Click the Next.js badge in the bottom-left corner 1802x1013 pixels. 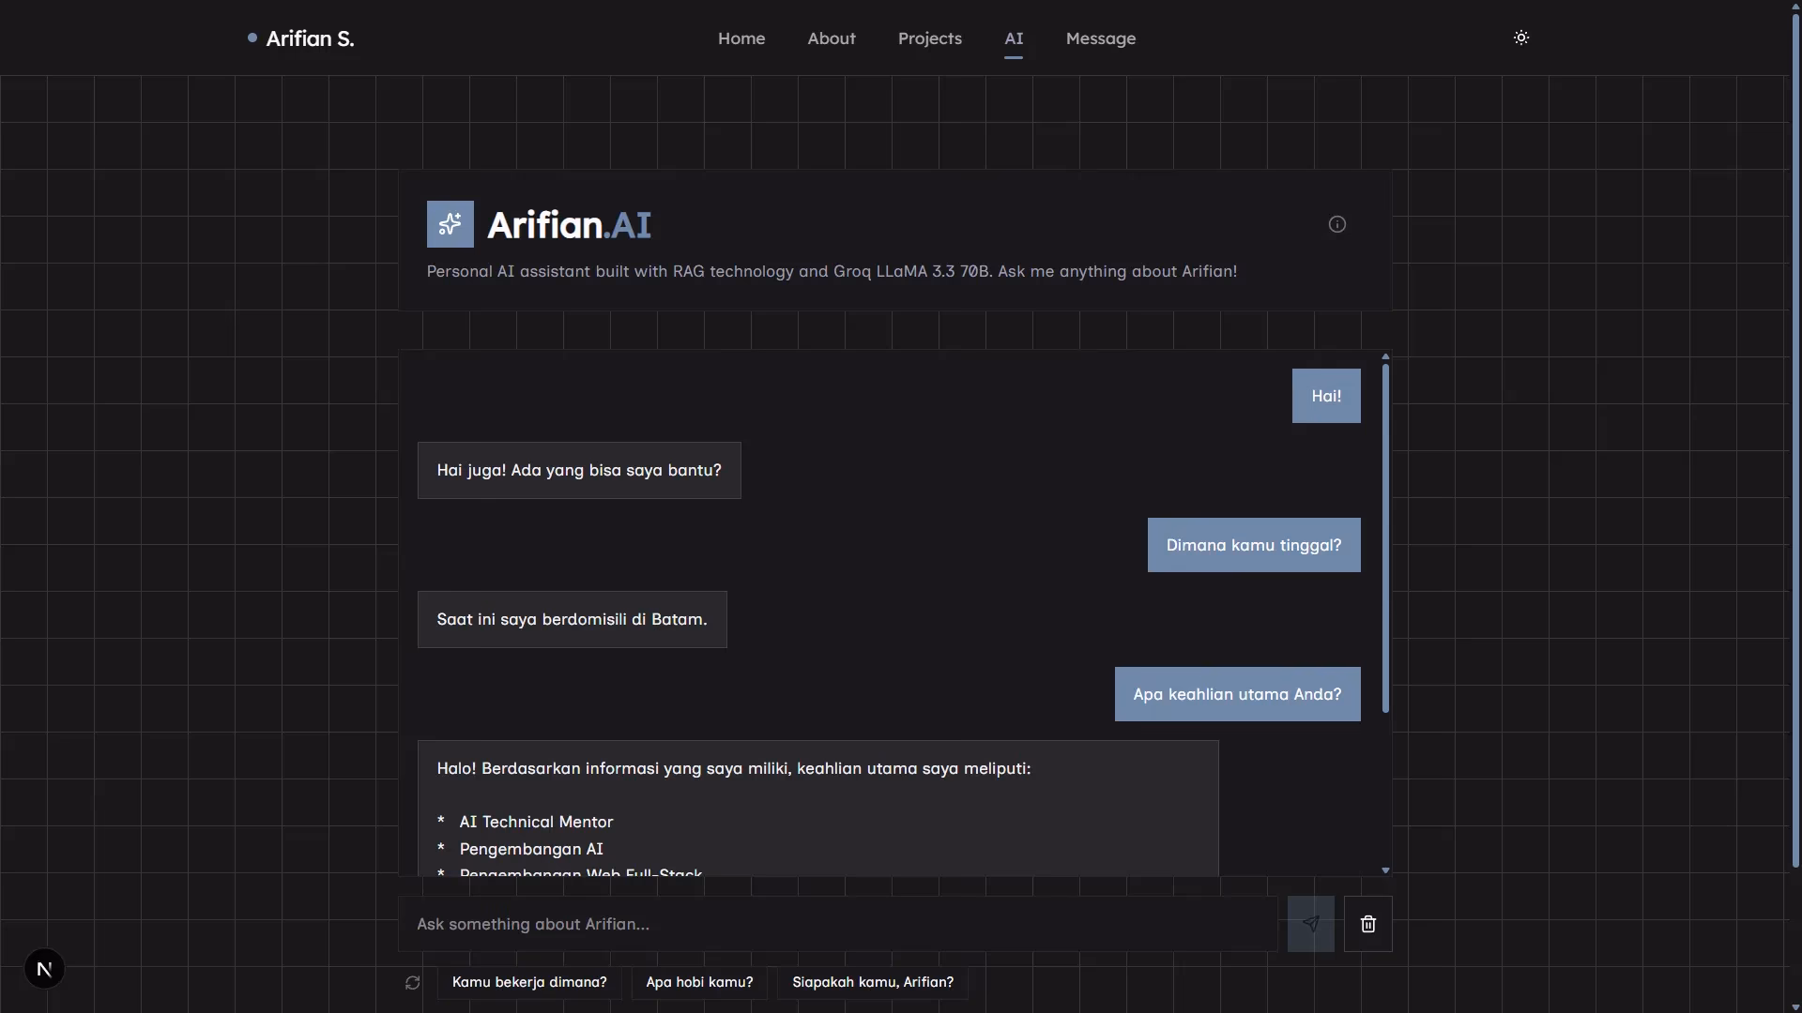(44, 968)
